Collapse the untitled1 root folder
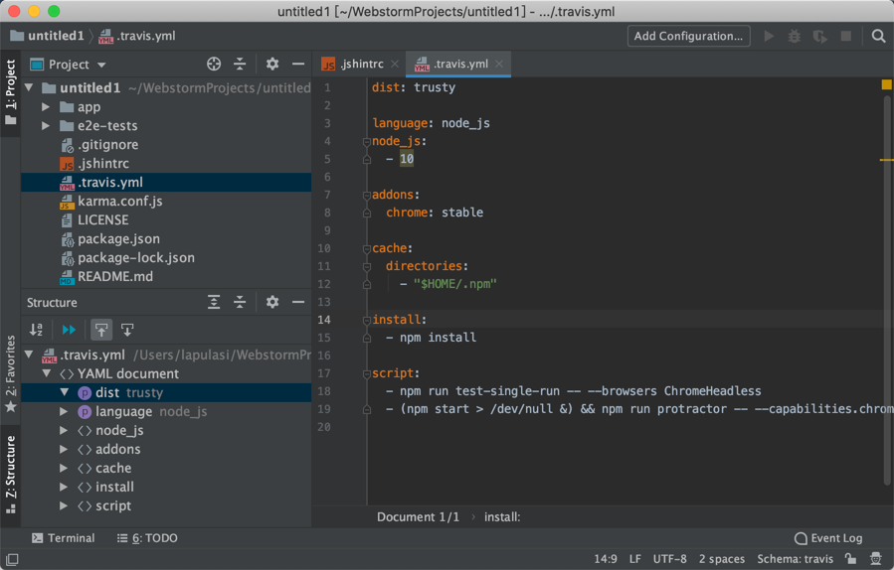 click(29, 87)
